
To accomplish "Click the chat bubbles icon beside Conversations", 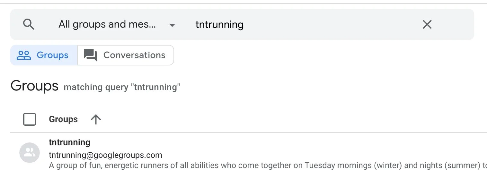I will 90,55.
